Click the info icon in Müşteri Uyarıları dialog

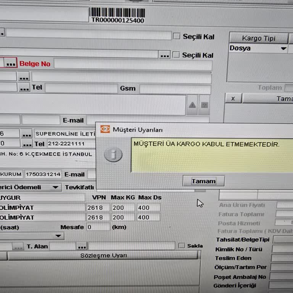pyautogui.click(x=113, y=155)
